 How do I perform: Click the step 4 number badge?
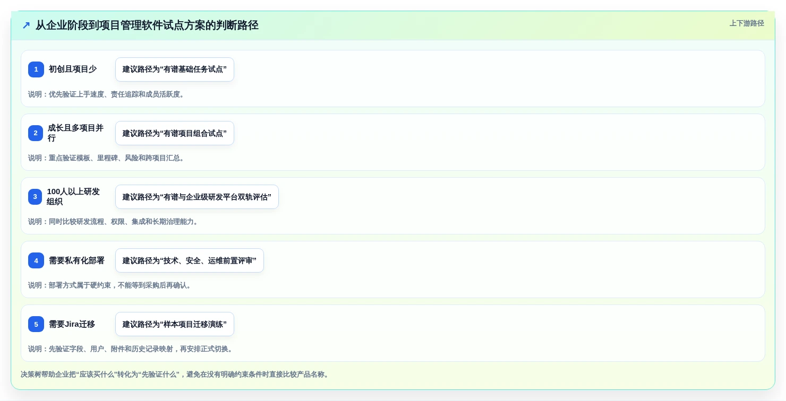click(36, 260)
